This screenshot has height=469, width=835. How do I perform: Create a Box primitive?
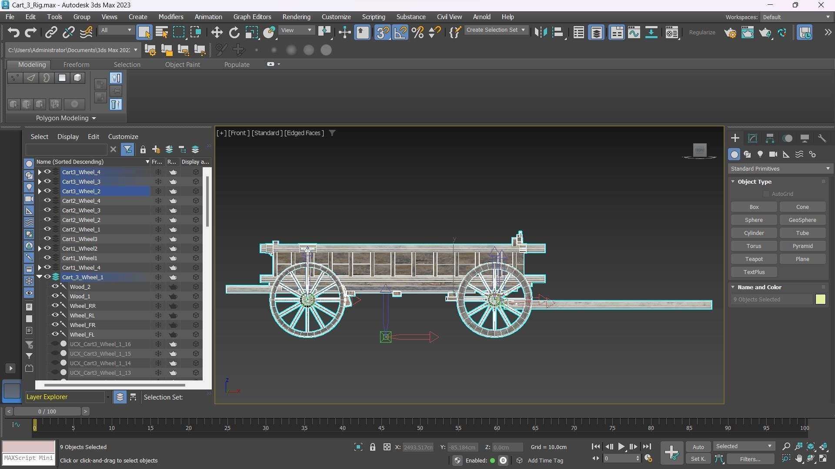pos(754,207)
